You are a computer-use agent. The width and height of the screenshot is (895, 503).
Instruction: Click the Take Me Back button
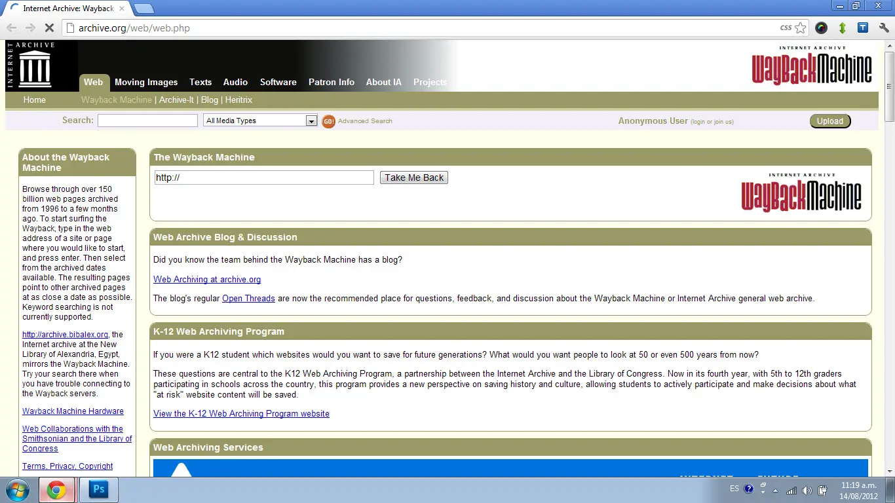(x=414, y=177)
